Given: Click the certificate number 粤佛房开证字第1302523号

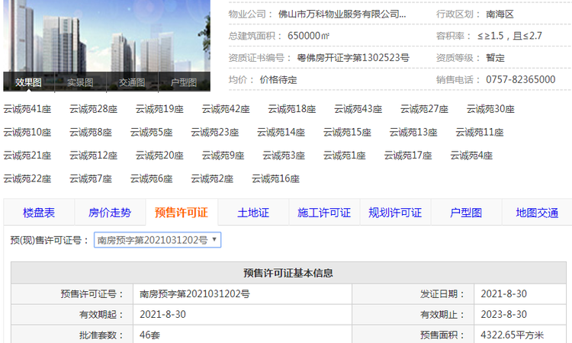Looking at the screenshot, I should 353,58.
